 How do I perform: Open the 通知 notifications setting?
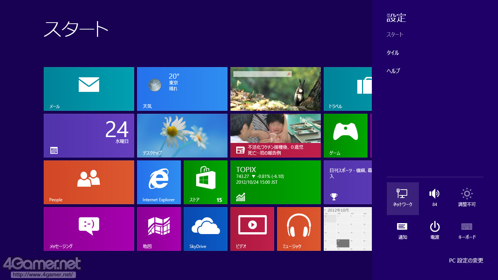click(x=403, y=232)
